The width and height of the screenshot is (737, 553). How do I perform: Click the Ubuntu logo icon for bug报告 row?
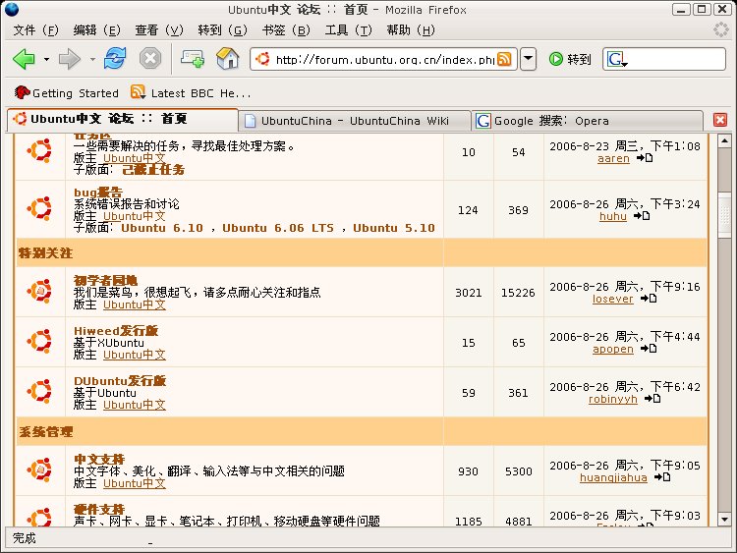[x=40, y=209]
